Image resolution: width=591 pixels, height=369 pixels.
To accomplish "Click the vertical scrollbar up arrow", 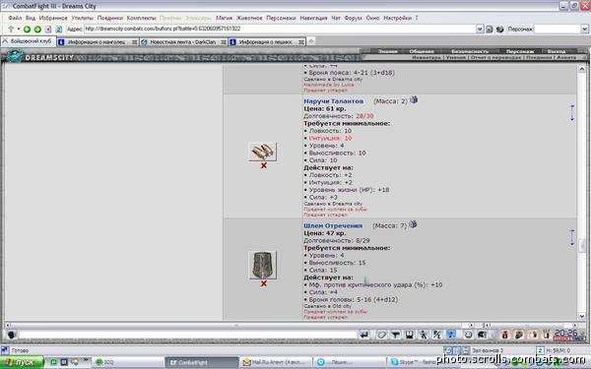I will 581,69.
